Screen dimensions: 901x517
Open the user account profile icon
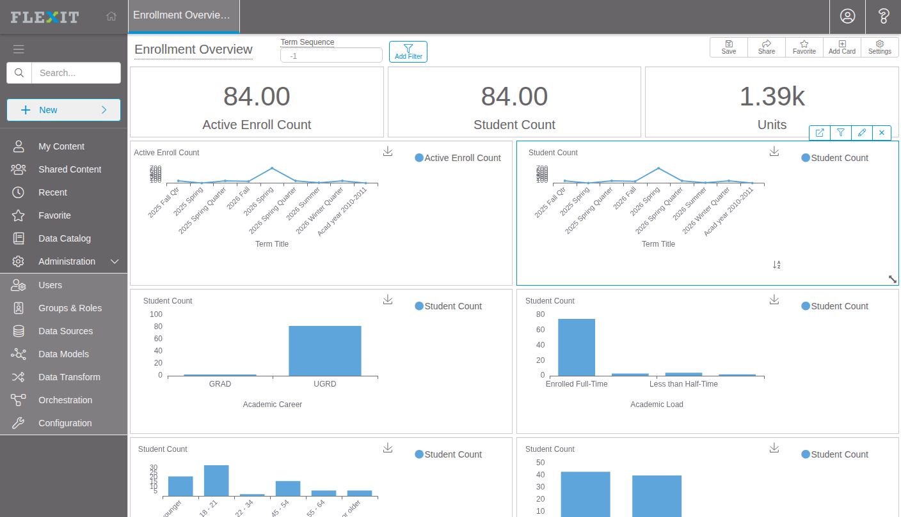click(848, 17)
